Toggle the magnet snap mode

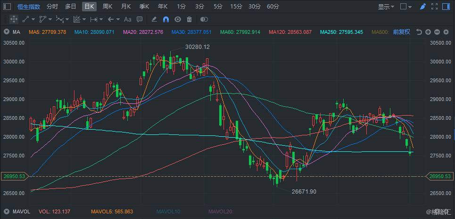[165, 19]
